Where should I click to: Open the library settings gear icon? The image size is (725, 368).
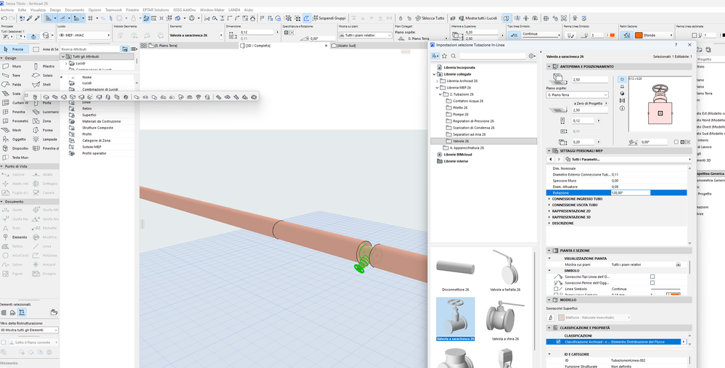[x=532, y=55]
